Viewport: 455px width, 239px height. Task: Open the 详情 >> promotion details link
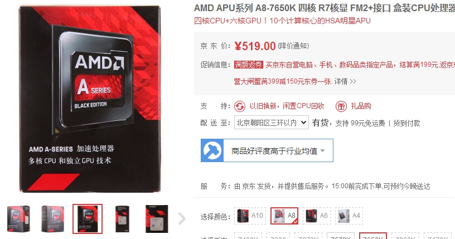(345, 81)
